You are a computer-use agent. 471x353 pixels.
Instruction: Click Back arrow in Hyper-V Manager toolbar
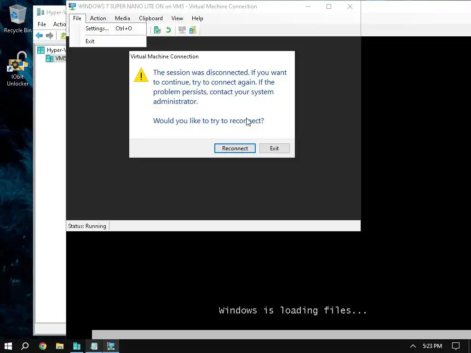click(x=39, y=36)
